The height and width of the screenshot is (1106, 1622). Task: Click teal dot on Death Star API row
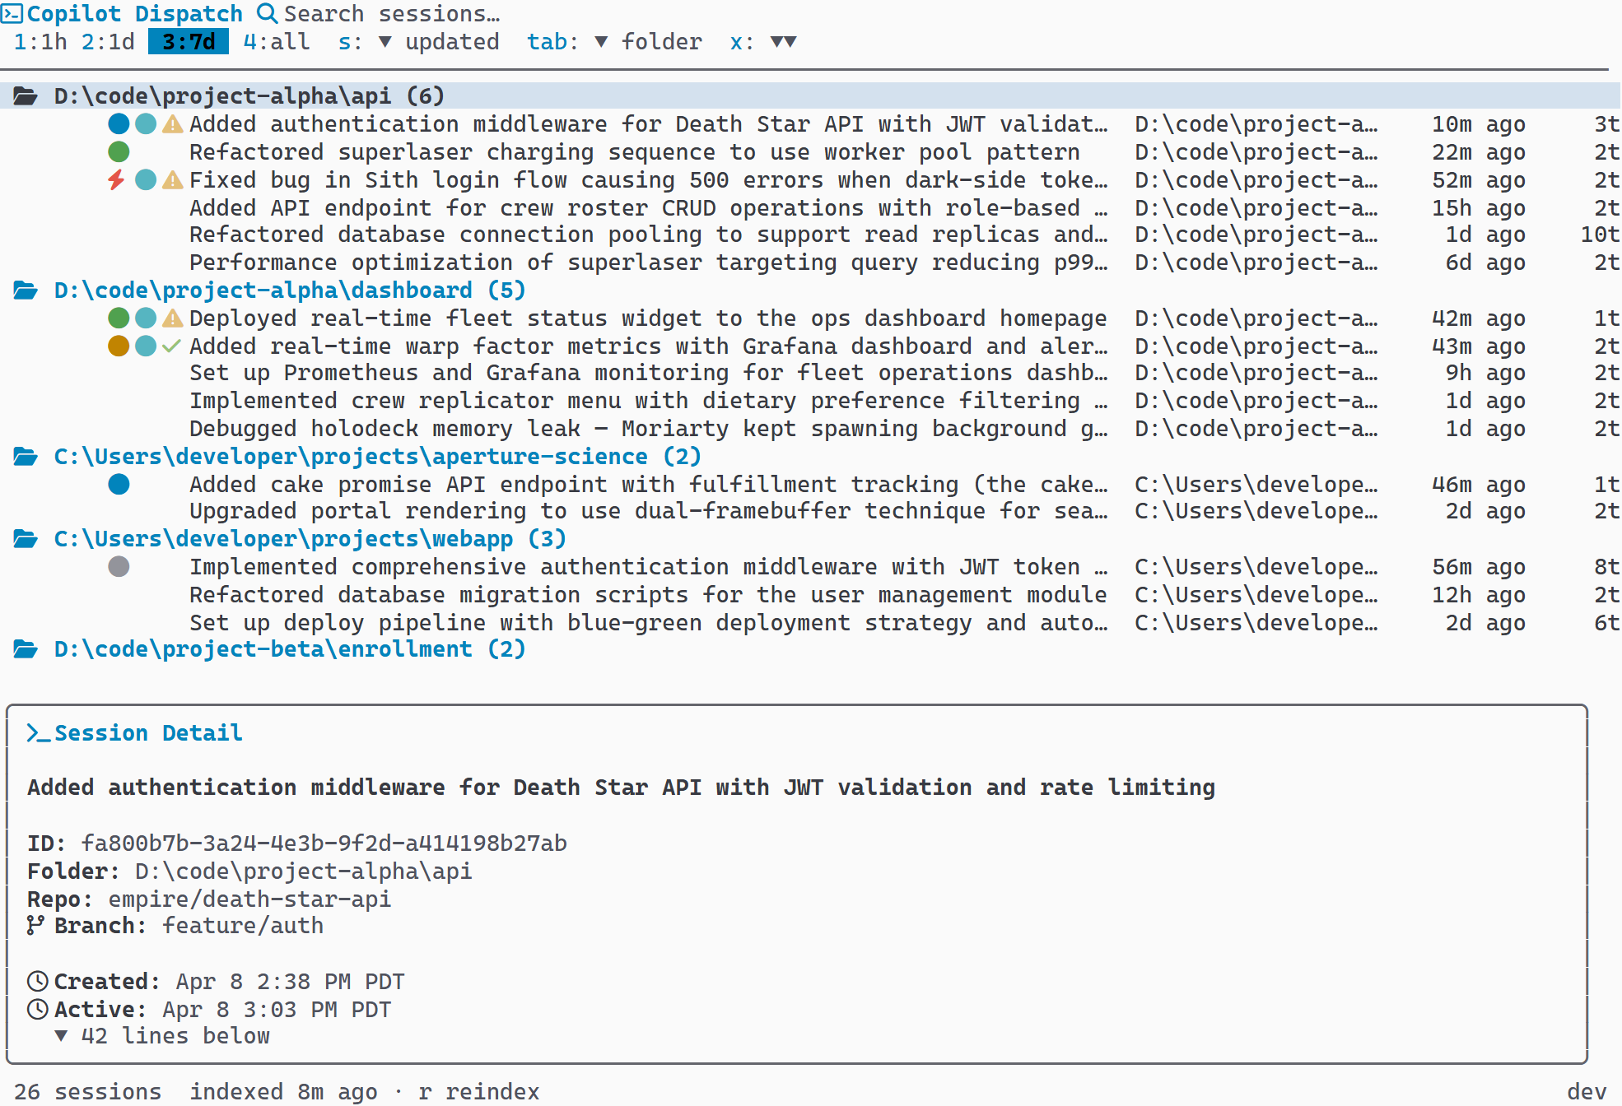coord(146,124)
